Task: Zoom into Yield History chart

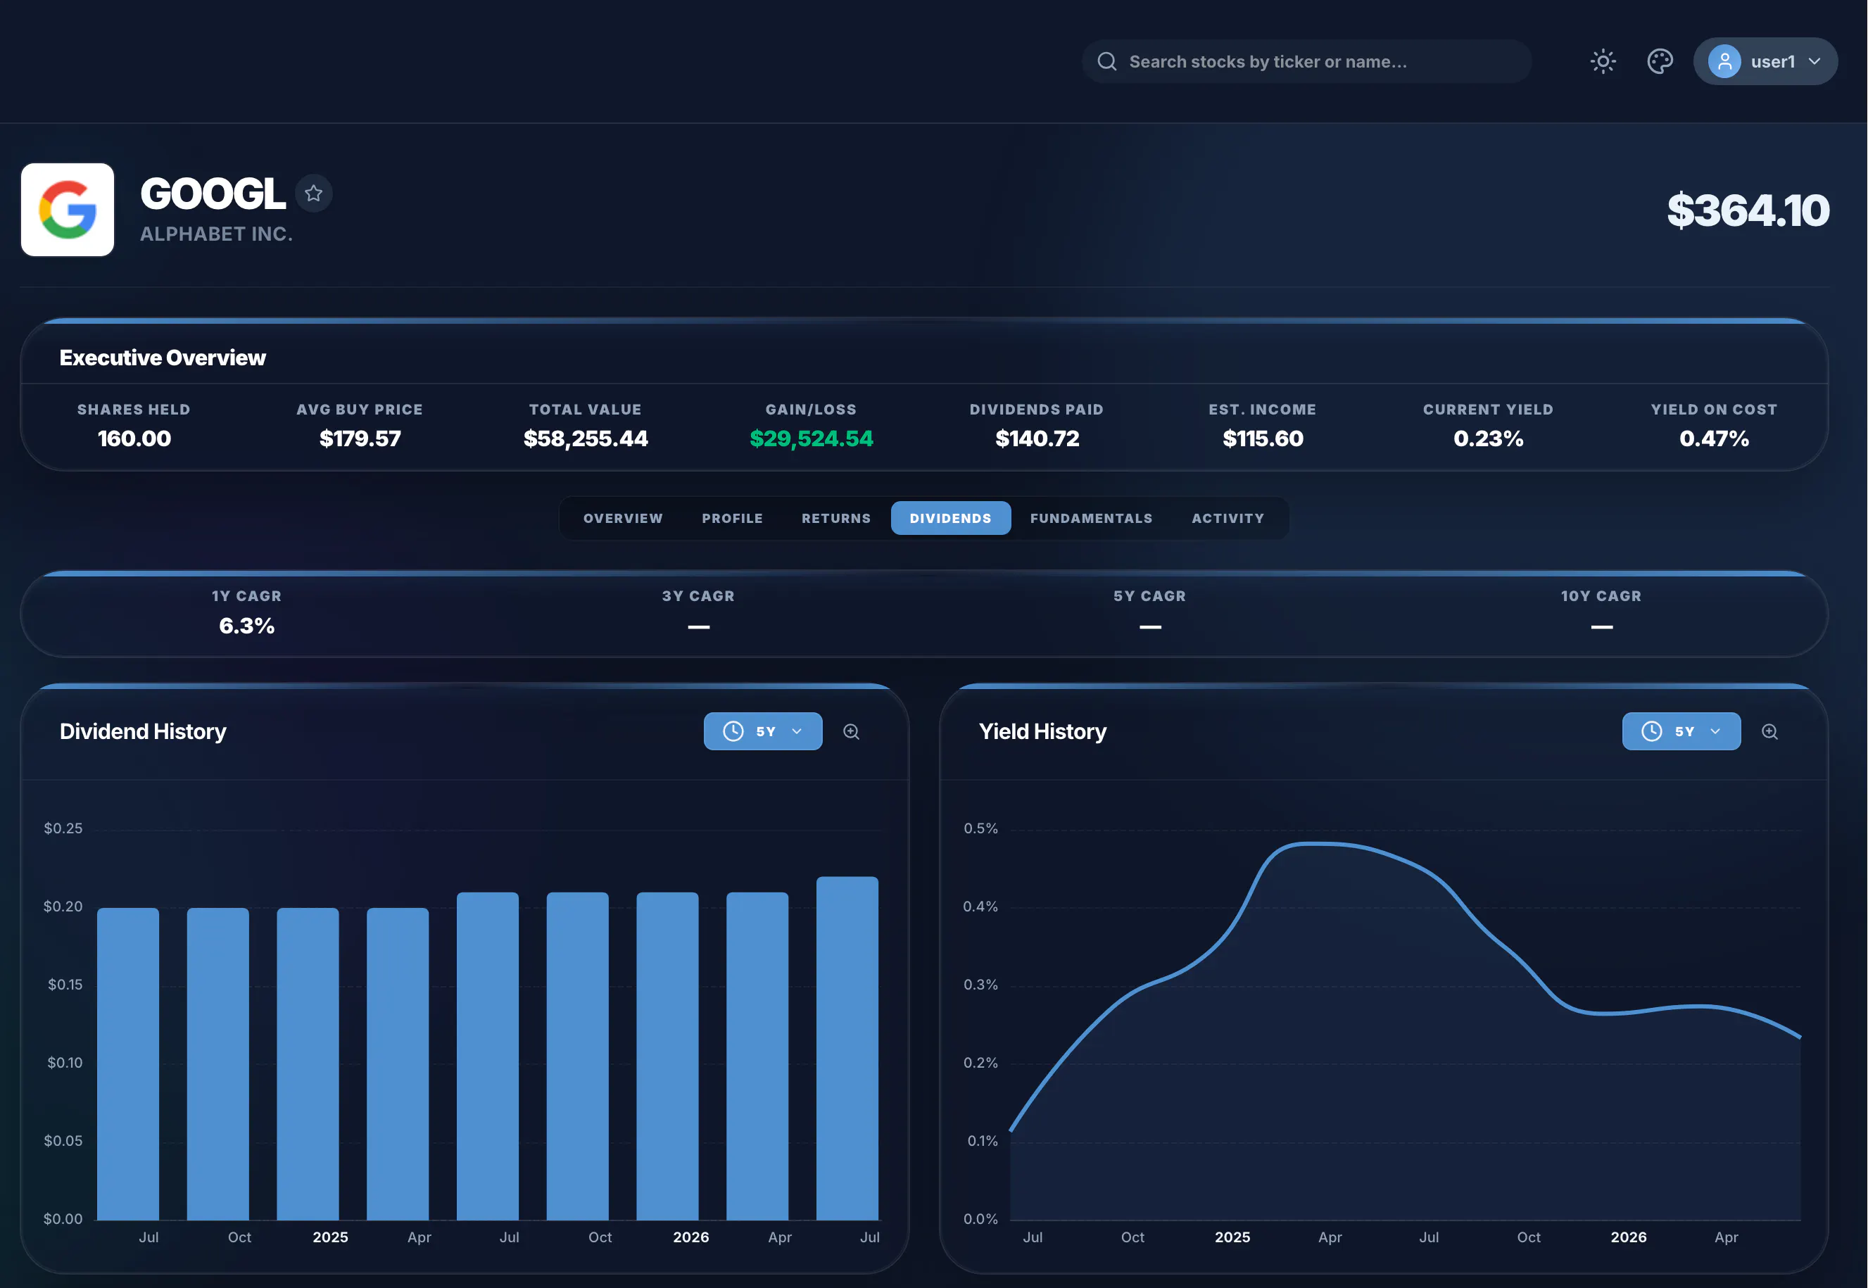Action: click(1769, 732)
